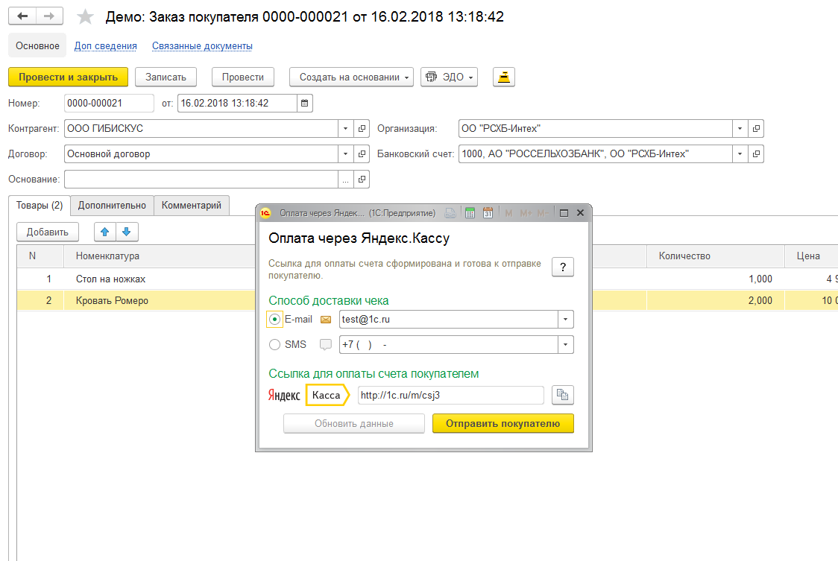Click the Провести button
The width and height of the screenshot is (838, 561).
(243, 77)
